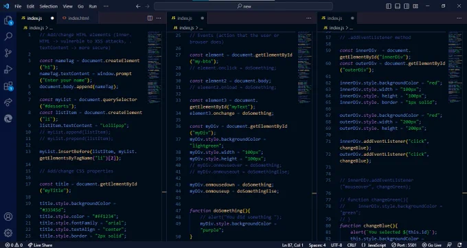The width and height of the screenshot is (467, 248).
Task: Click the unsaved dot on middle index.js tab
Action: coord(202,18)
